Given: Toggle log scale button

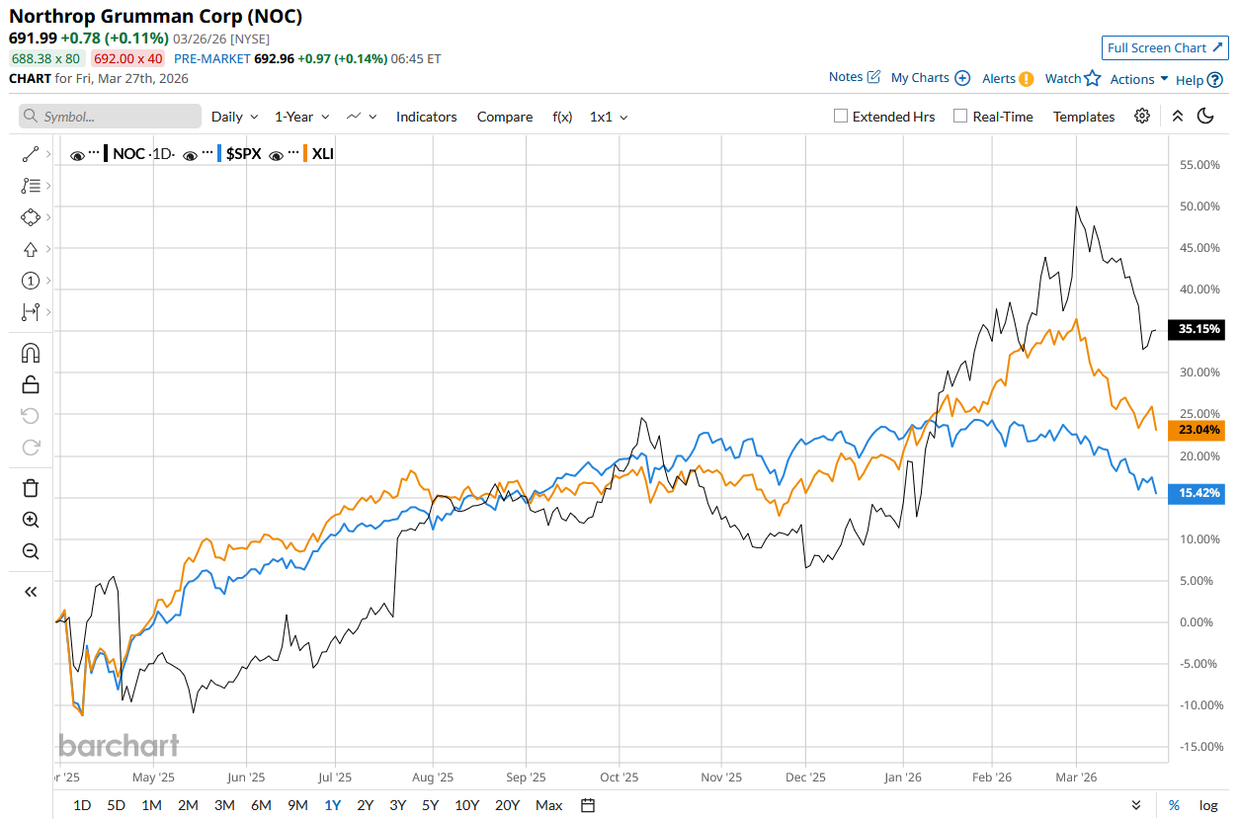Looking at the screenshot, I should (x=1207, y=805).
